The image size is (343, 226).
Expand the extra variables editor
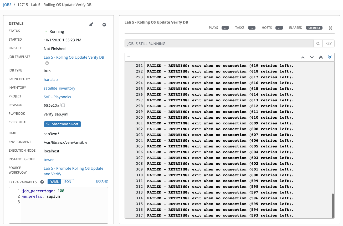[102, 181]
